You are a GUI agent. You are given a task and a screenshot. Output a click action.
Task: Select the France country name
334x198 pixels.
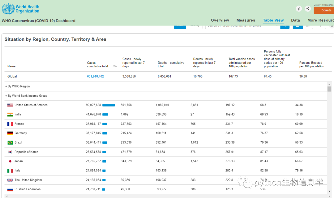pos(19,124)
